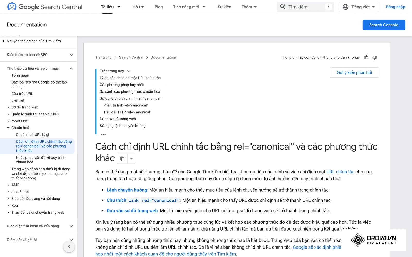The image size is (412, 257).
Task: Click the Search Console button
Action: click(x=384, y=25)
